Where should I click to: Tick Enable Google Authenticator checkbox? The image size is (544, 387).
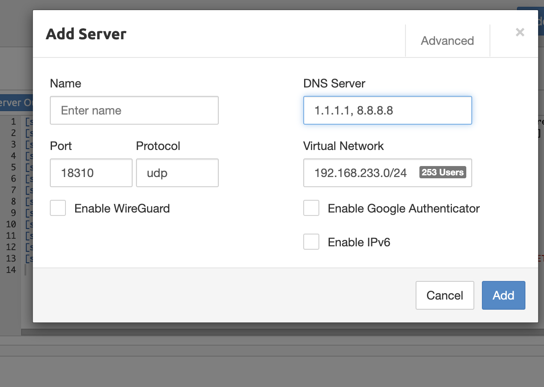(311, 208)
